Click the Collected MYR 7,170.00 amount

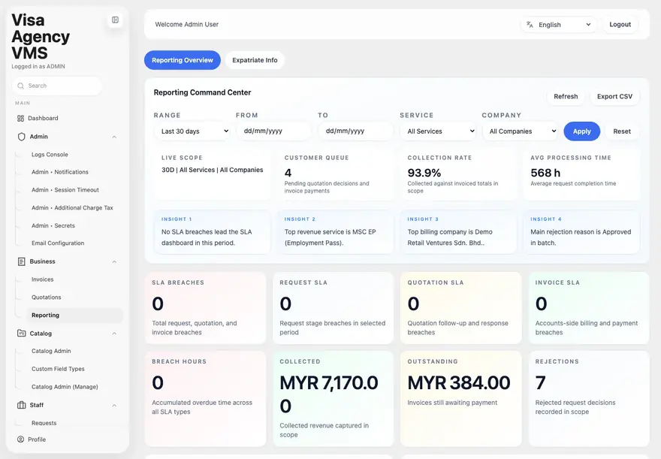(x=329, y=394)
